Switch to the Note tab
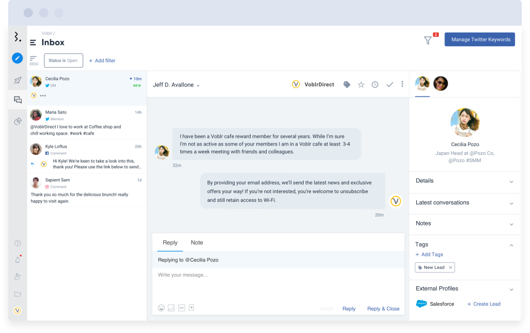 click(197, 243)
